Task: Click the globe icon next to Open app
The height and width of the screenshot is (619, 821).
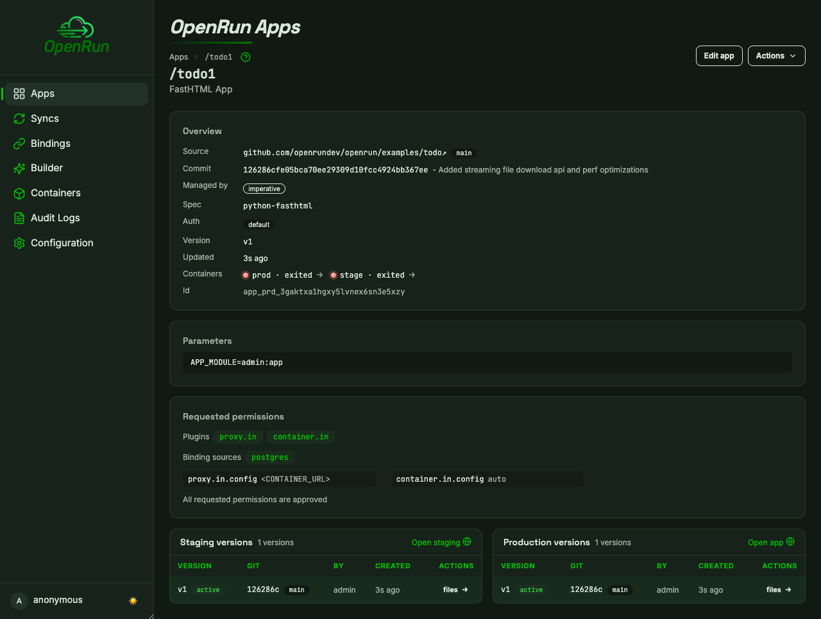Action: 790,542
